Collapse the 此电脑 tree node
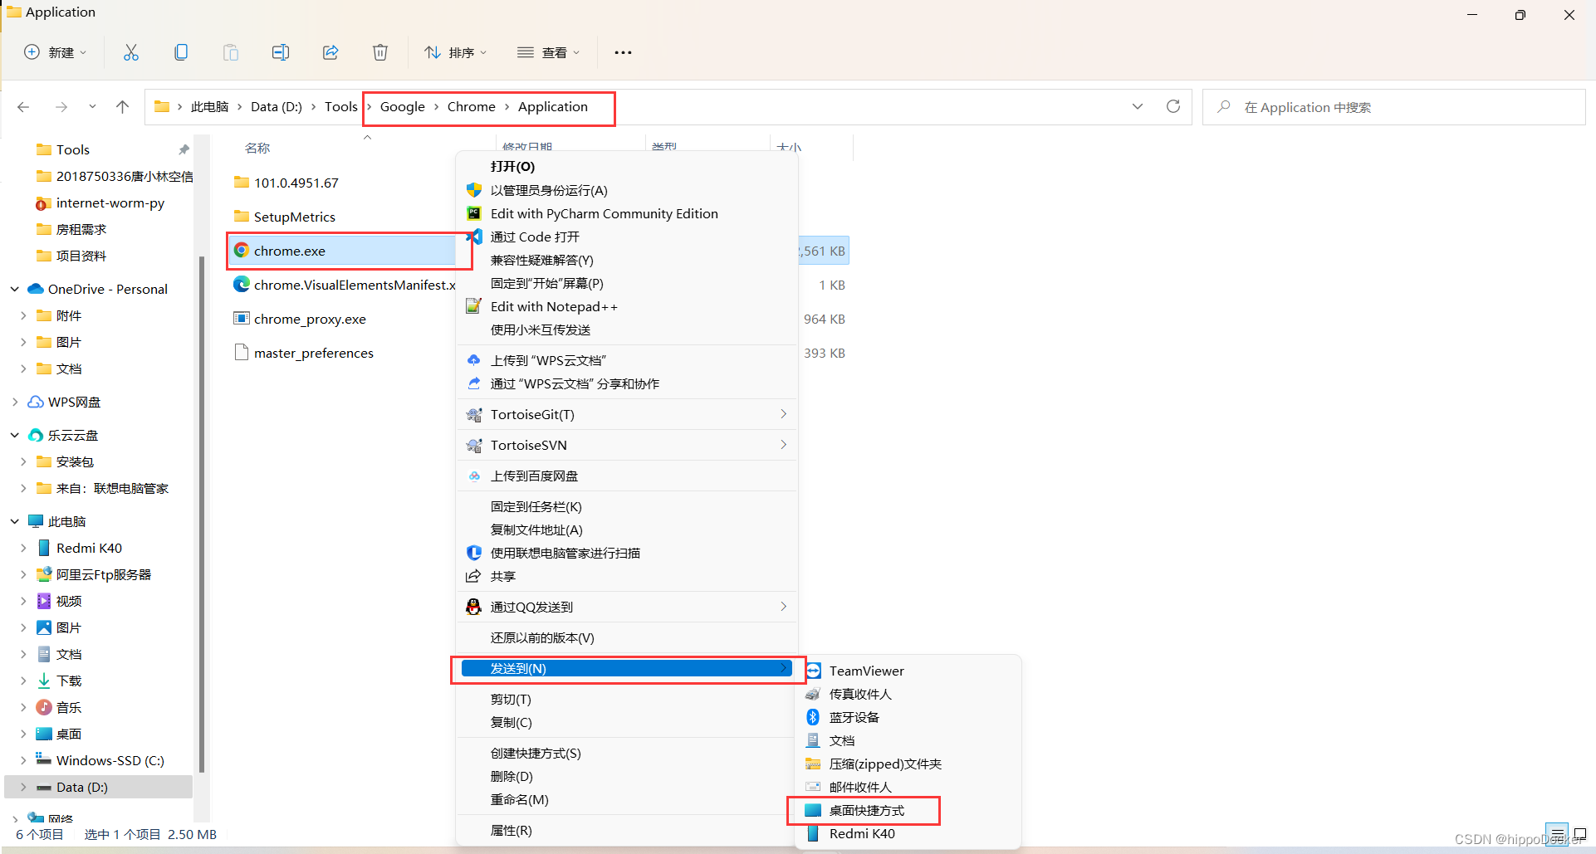 tap(15, 521)
